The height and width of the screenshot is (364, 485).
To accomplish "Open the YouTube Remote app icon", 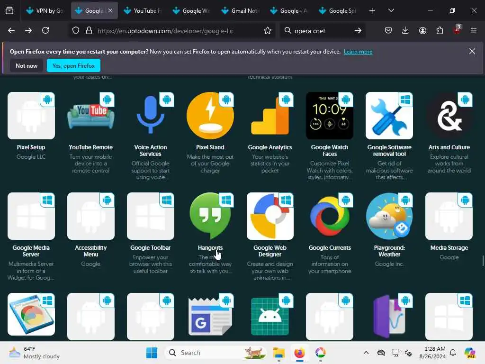I will coord(90,116).
